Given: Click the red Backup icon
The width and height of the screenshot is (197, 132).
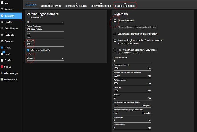Looking at the screenshot, I should point(2,67).
